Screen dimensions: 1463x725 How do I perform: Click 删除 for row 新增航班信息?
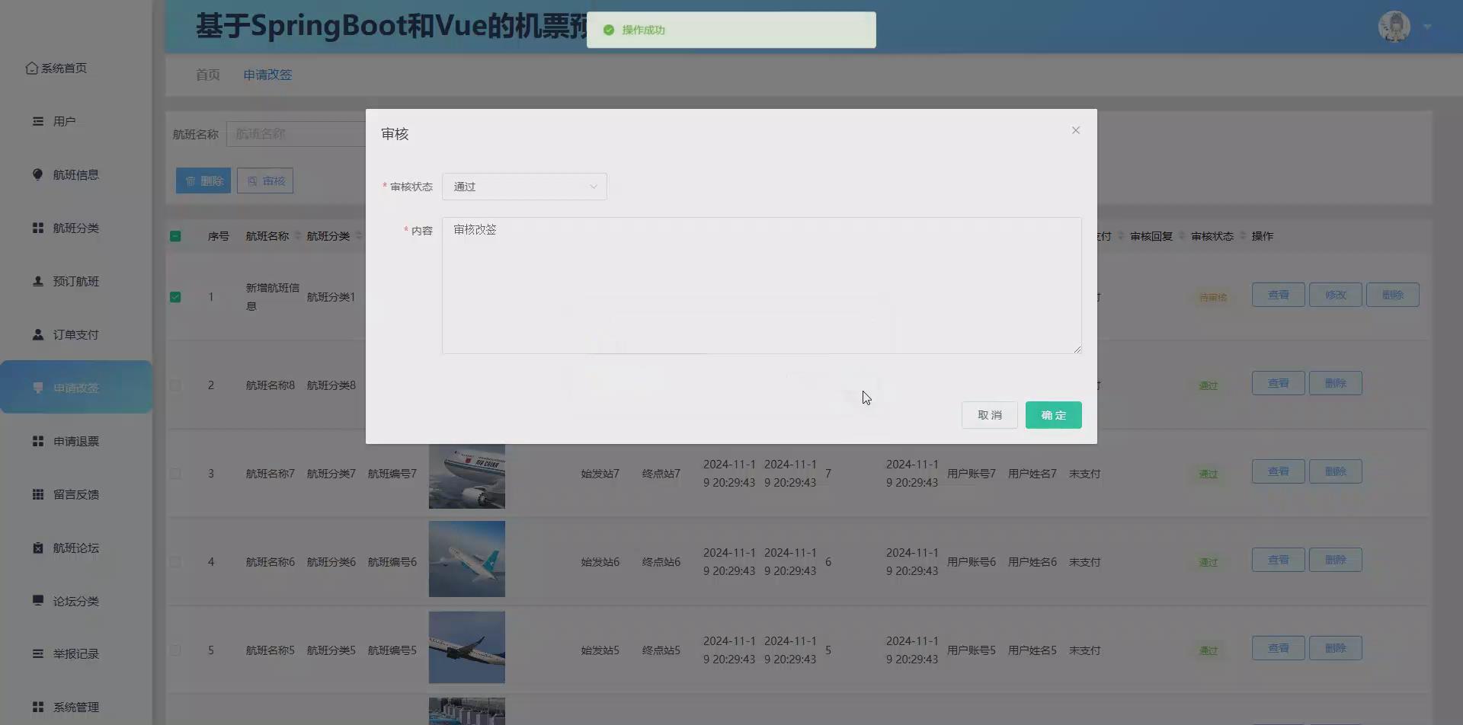coord(1393,295)
